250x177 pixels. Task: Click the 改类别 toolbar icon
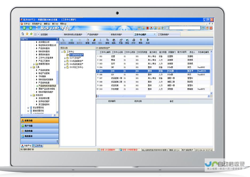(71, 41)
